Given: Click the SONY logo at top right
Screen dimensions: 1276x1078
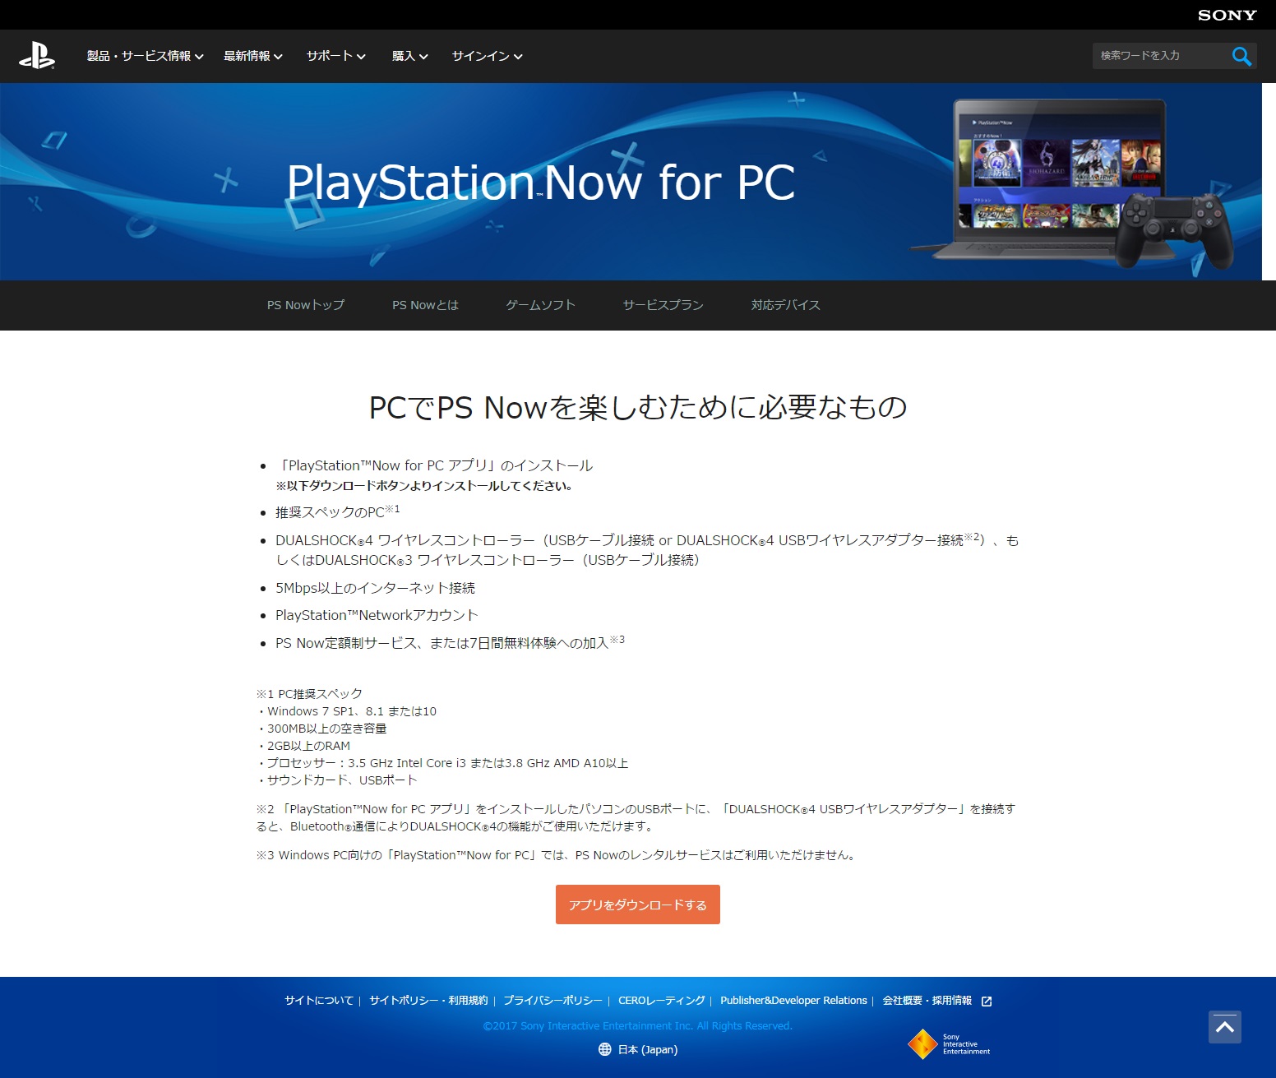Looking at the screenshot, I should point(1227,15).
